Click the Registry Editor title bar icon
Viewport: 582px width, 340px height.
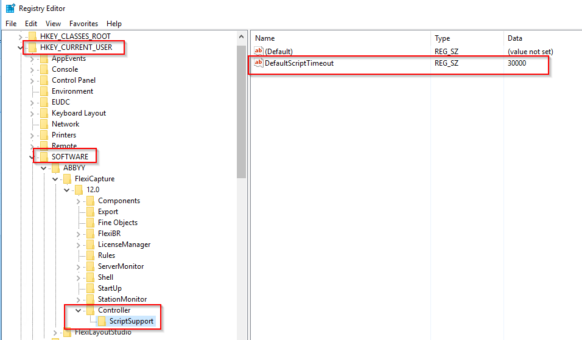coord(10,8)
